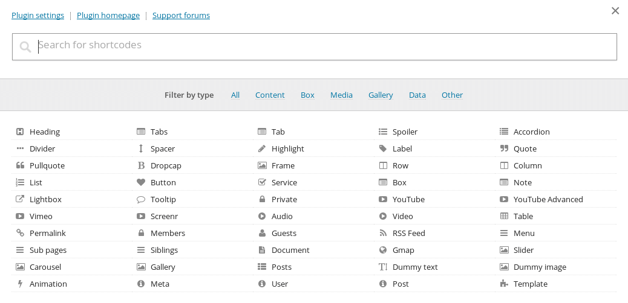The height and width of the screenshot is (303, 628).
Task: Click the Button shortcode heart icon
Action: click(x=140, y=182)
